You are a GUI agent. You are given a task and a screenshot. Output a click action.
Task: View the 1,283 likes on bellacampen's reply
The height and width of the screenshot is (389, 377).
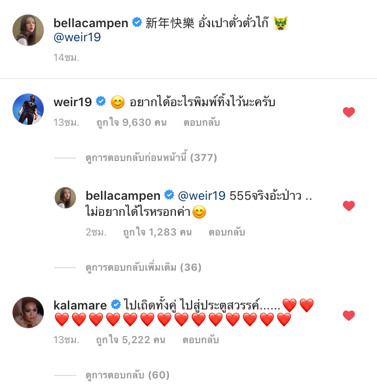[x=157, y=232]
